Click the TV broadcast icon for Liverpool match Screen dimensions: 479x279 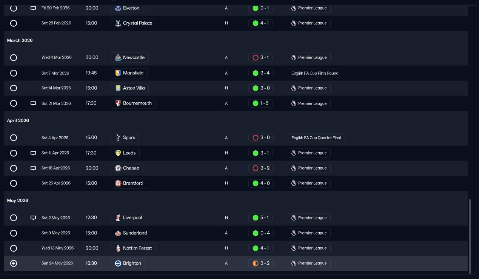[x=33, y=218]
